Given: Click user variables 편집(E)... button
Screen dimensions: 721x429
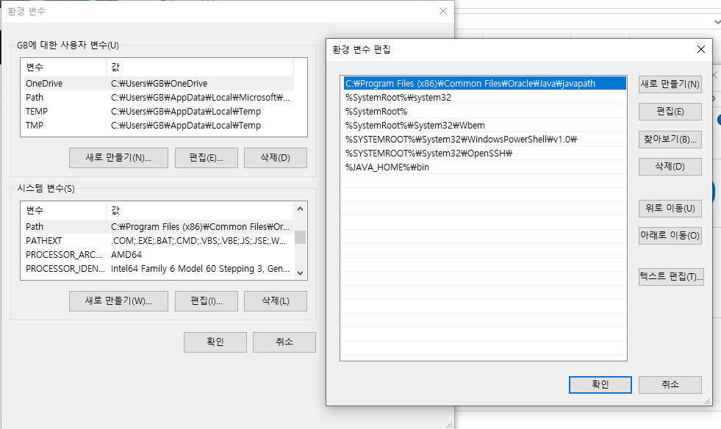Looking at the screenshot, I should click(207, 158).
